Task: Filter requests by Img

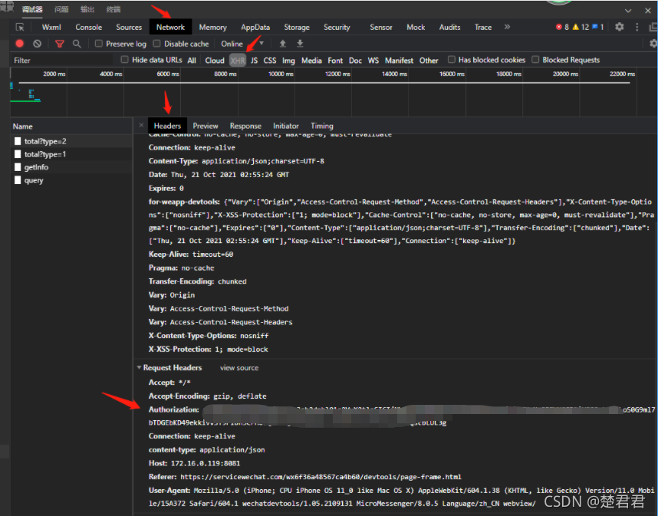Action: (288, 61)
